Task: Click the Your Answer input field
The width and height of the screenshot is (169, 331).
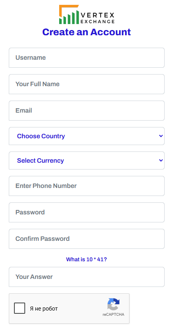Action: (87, 277)
